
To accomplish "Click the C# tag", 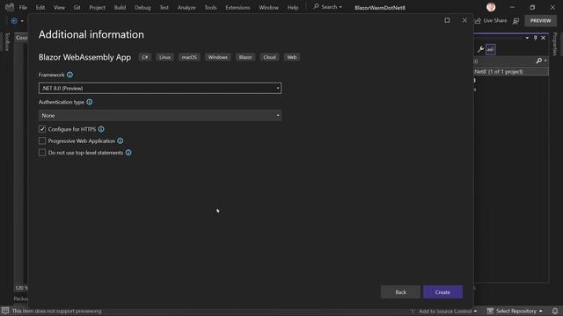I will tap(144, 57).
